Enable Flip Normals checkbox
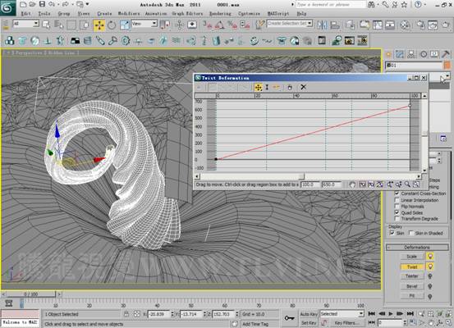The image size is (454, 328). tap(397, 206)
